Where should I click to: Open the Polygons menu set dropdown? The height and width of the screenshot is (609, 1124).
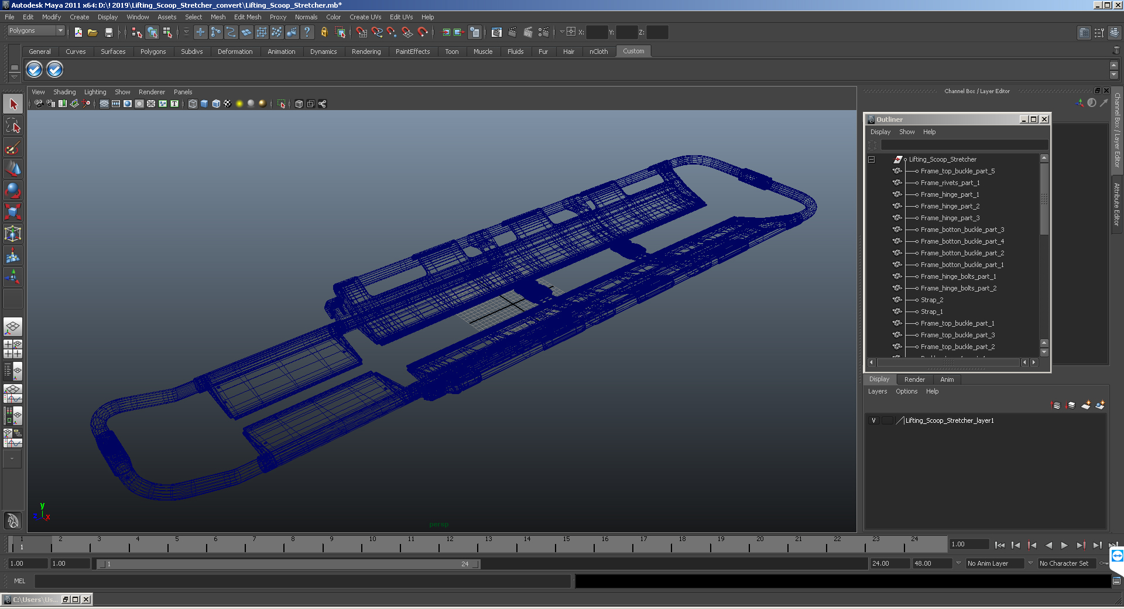(x=36, y=30)
